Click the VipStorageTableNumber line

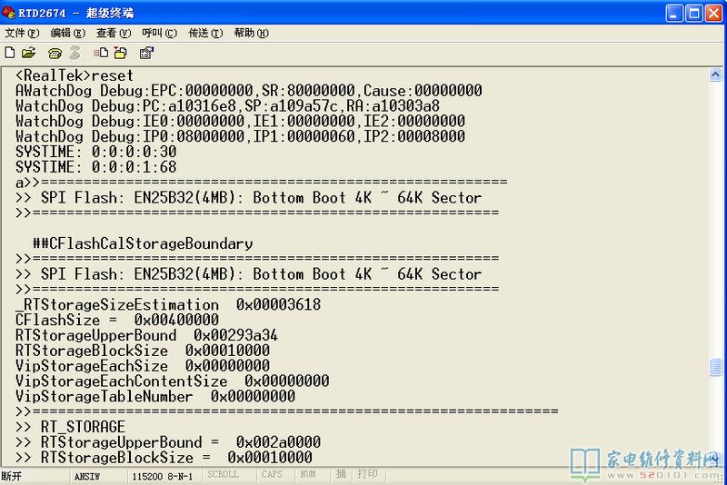point(155,397)
